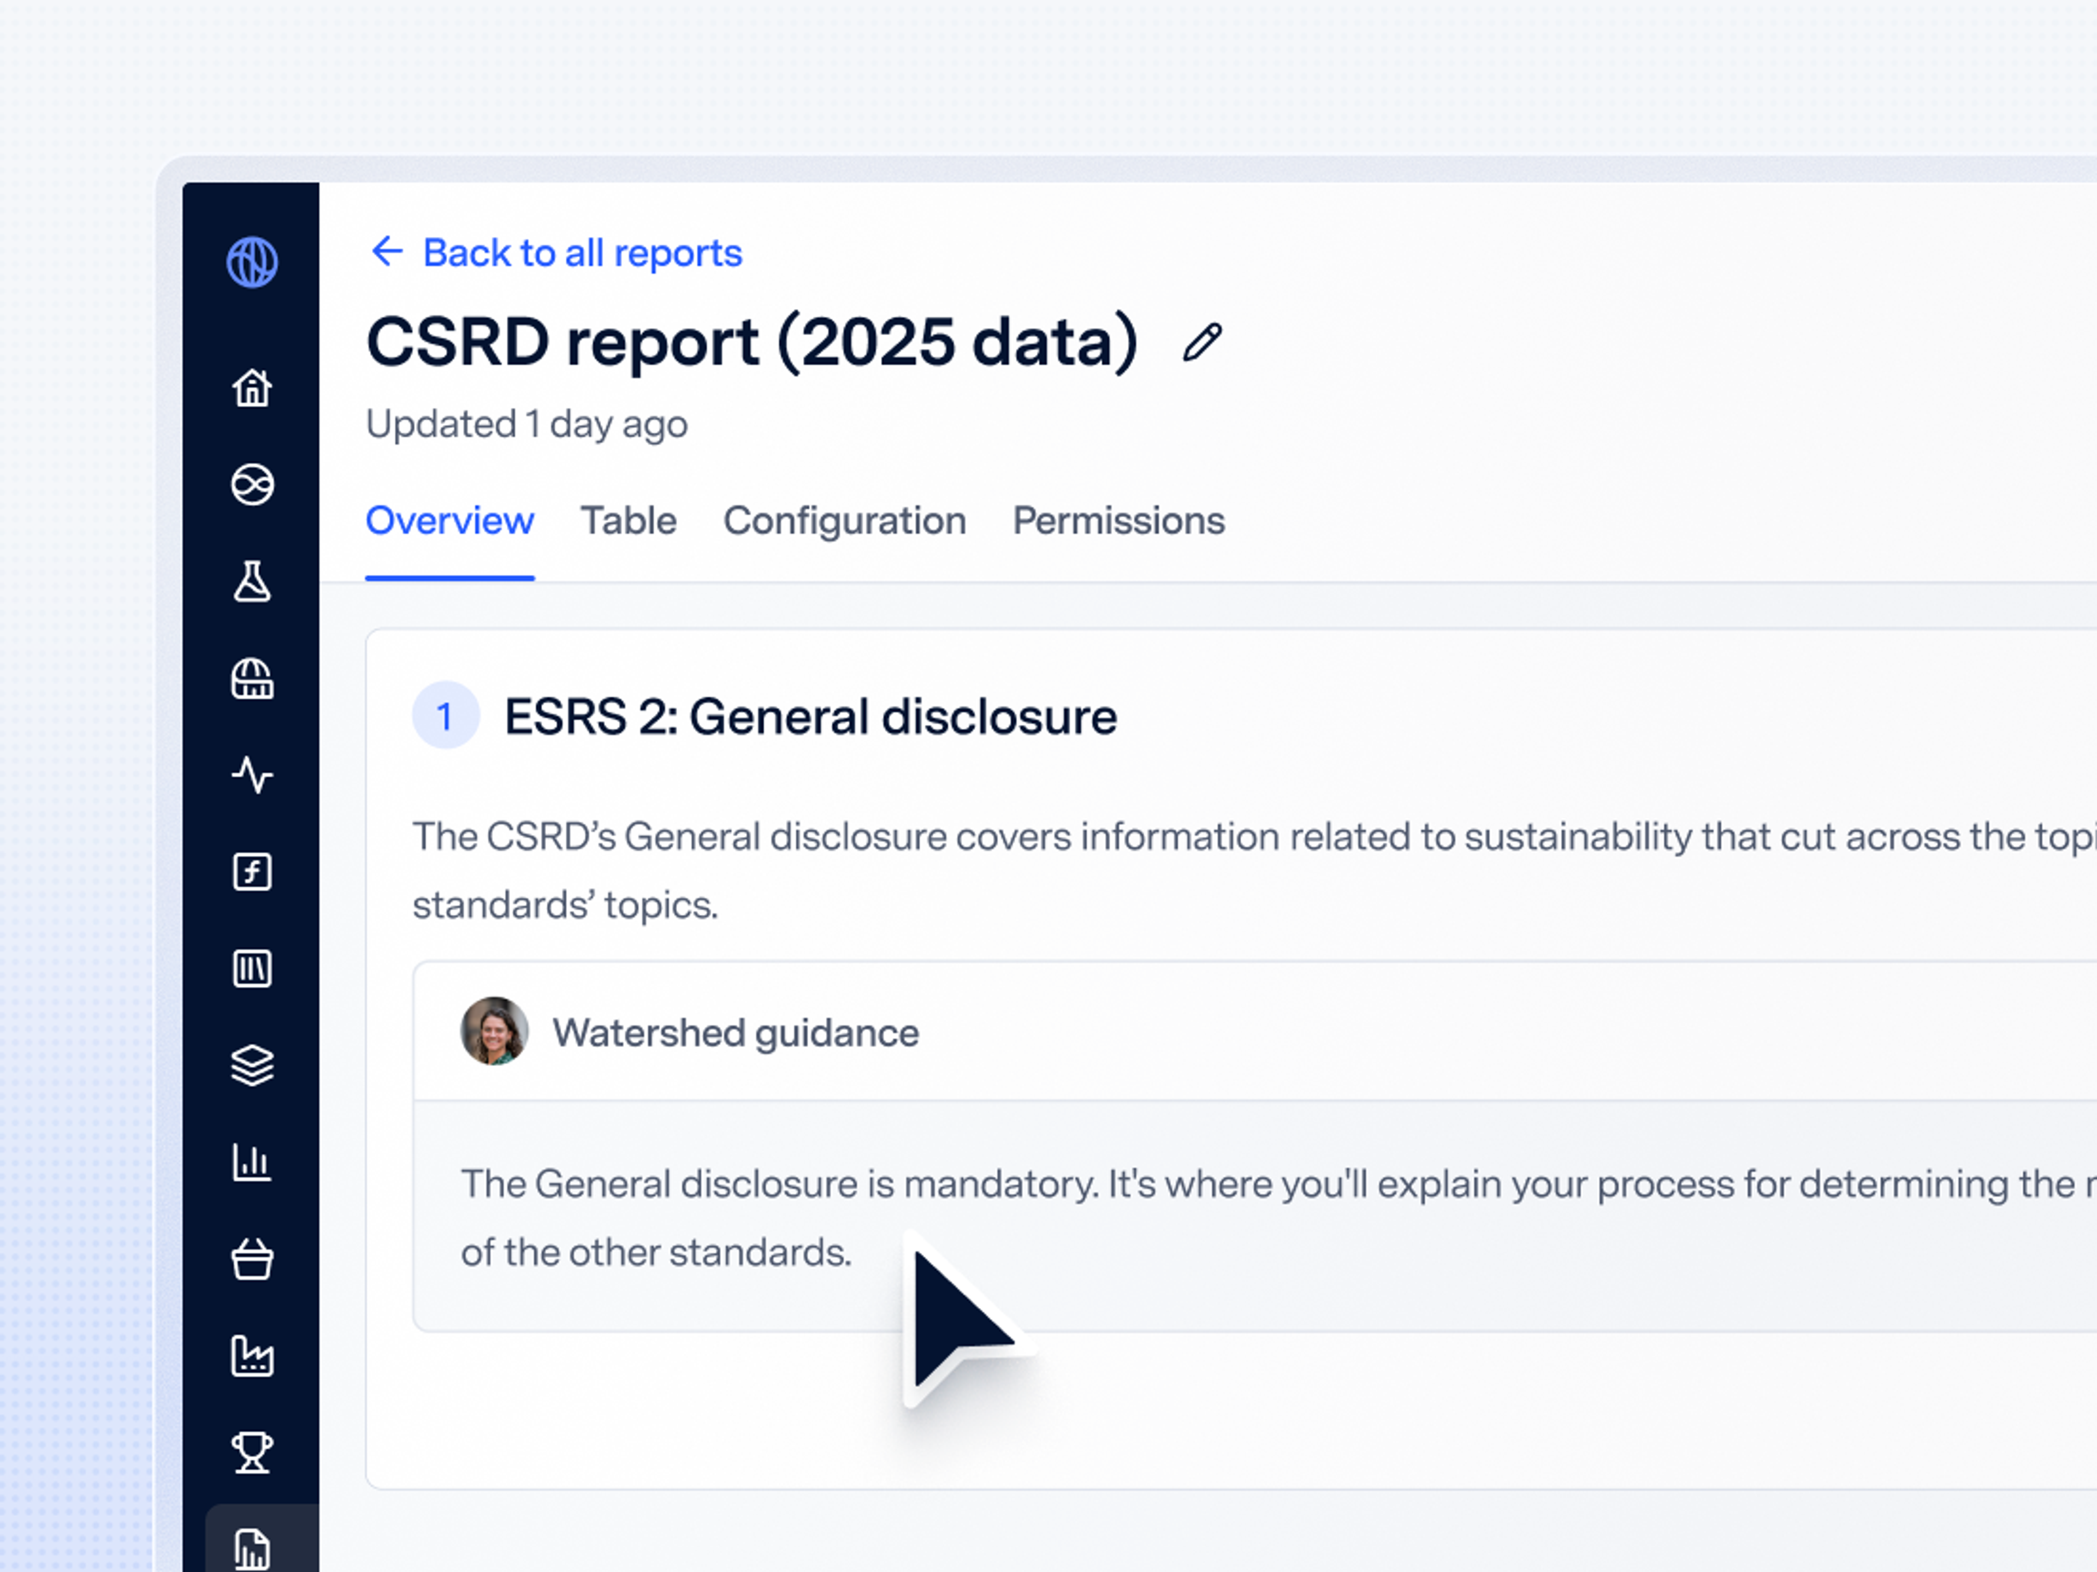Image resolution: width=2097 pixels, height=1572 pixels.
Task: Open the stacked layers icon in the sidebar
Action: click(x=252, y=1065)
